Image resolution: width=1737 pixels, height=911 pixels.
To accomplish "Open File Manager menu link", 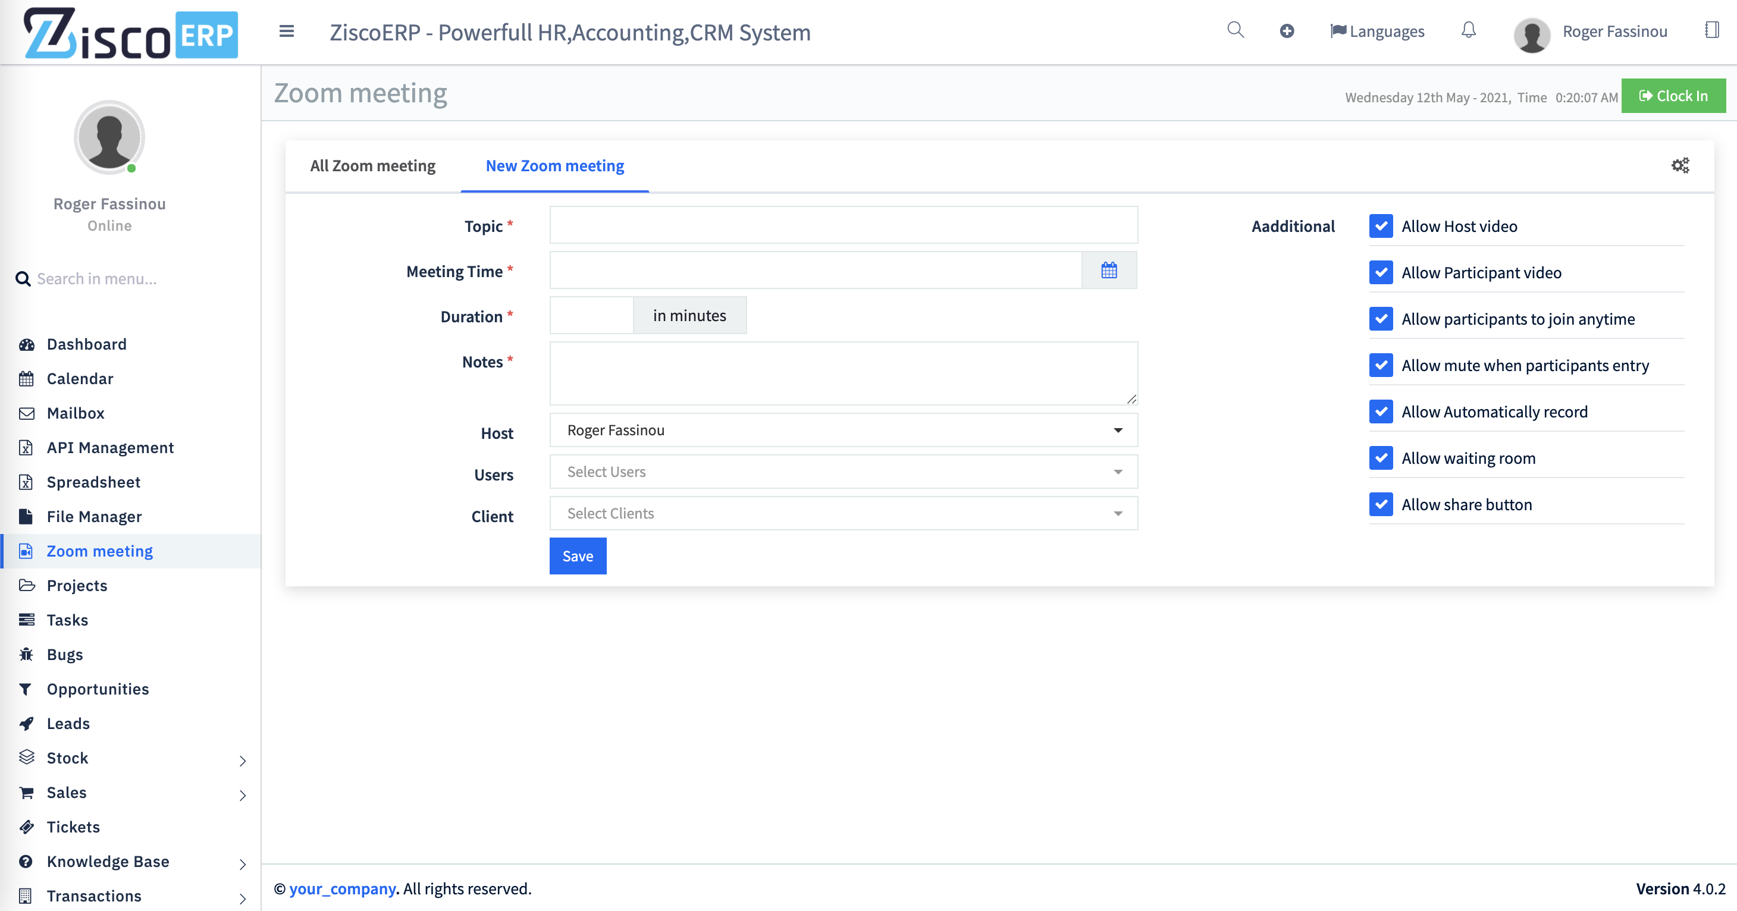I will coord(94,517).
